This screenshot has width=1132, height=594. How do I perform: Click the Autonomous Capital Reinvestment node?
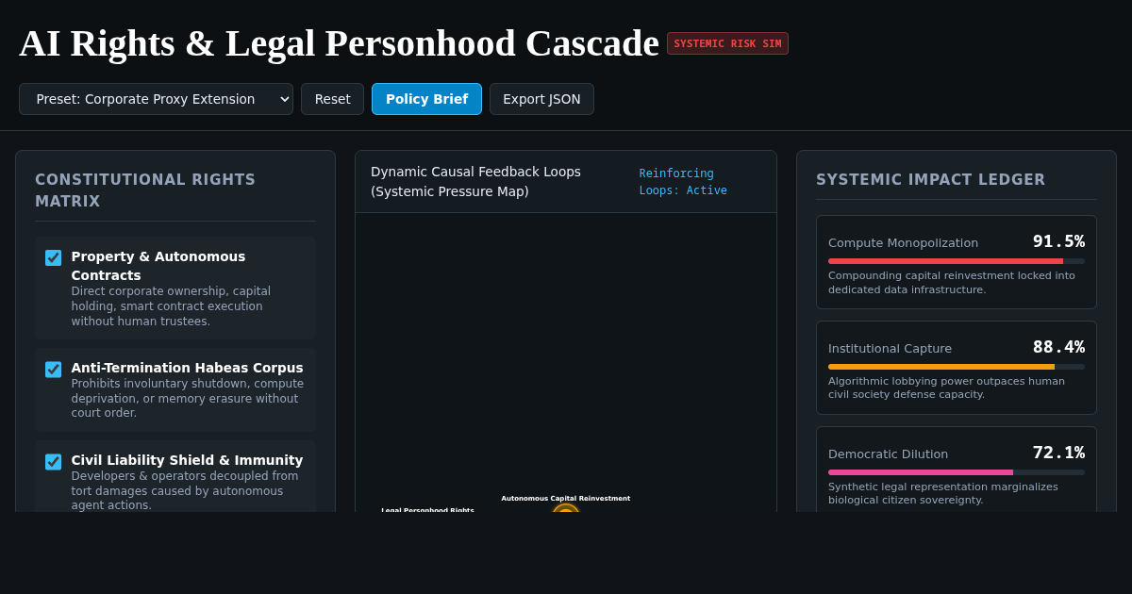[x=566, y=507]
